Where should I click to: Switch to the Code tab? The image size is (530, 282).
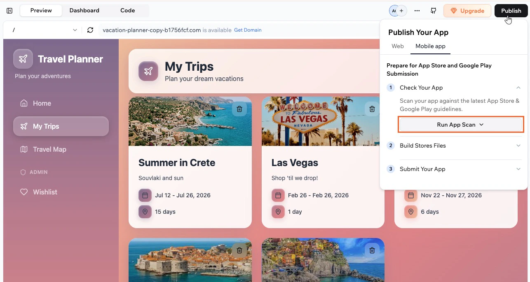[x=128, y=11]
